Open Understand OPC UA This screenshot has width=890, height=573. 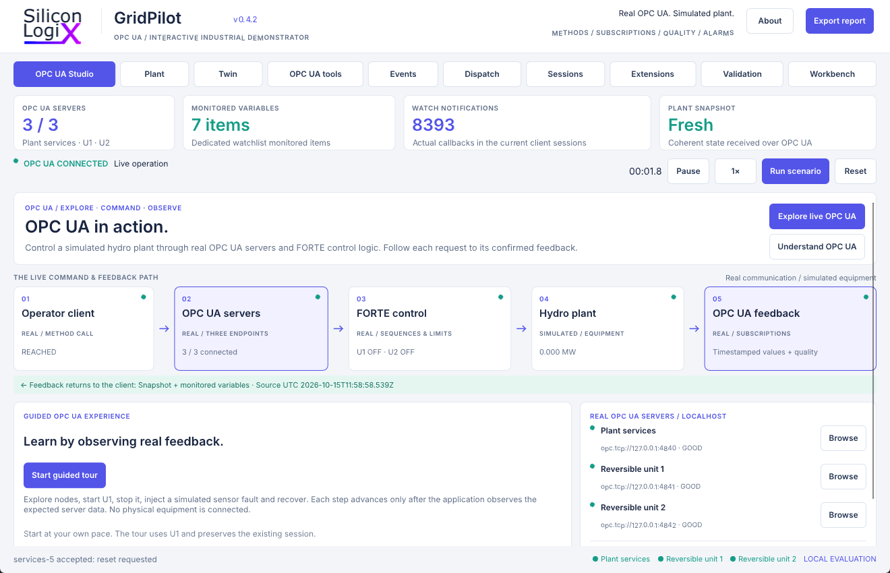[817, 247]
